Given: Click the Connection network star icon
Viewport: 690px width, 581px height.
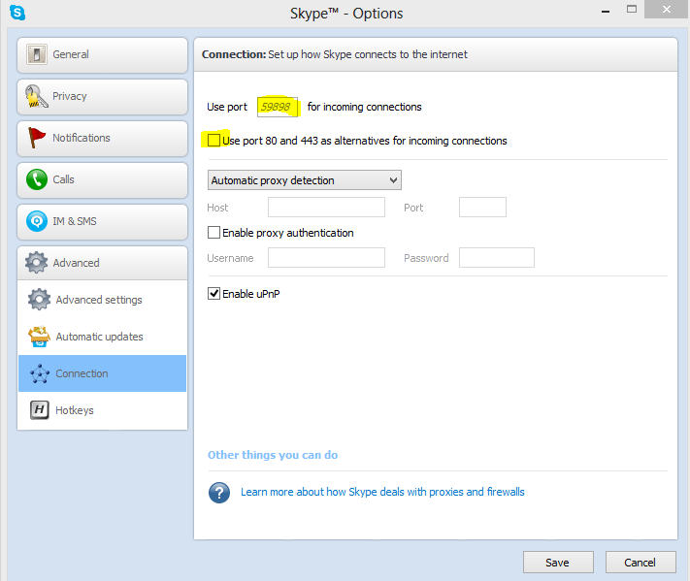Looking at the screenshot, I should tap(40, 373).
